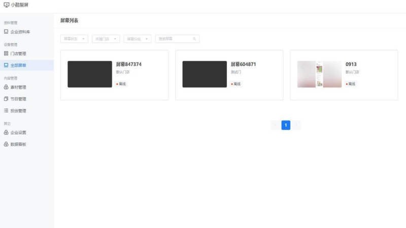The image size is (406, 228).
Task: Go to next page with the right arrow
Action: click(x=297, y=125)
